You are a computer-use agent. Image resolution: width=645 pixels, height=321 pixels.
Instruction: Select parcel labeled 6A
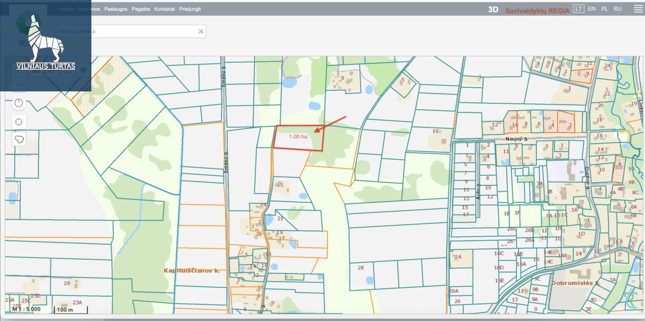tap(634, 206)
